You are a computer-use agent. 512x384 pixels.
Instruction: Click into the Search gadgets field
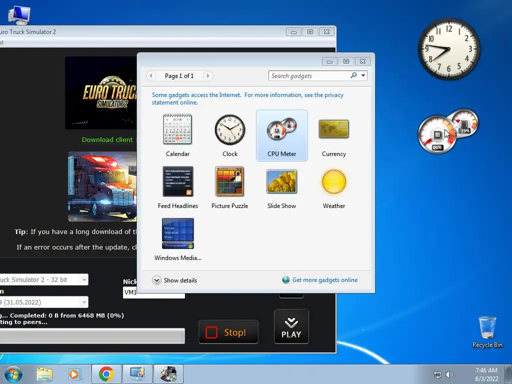(309, 76)
